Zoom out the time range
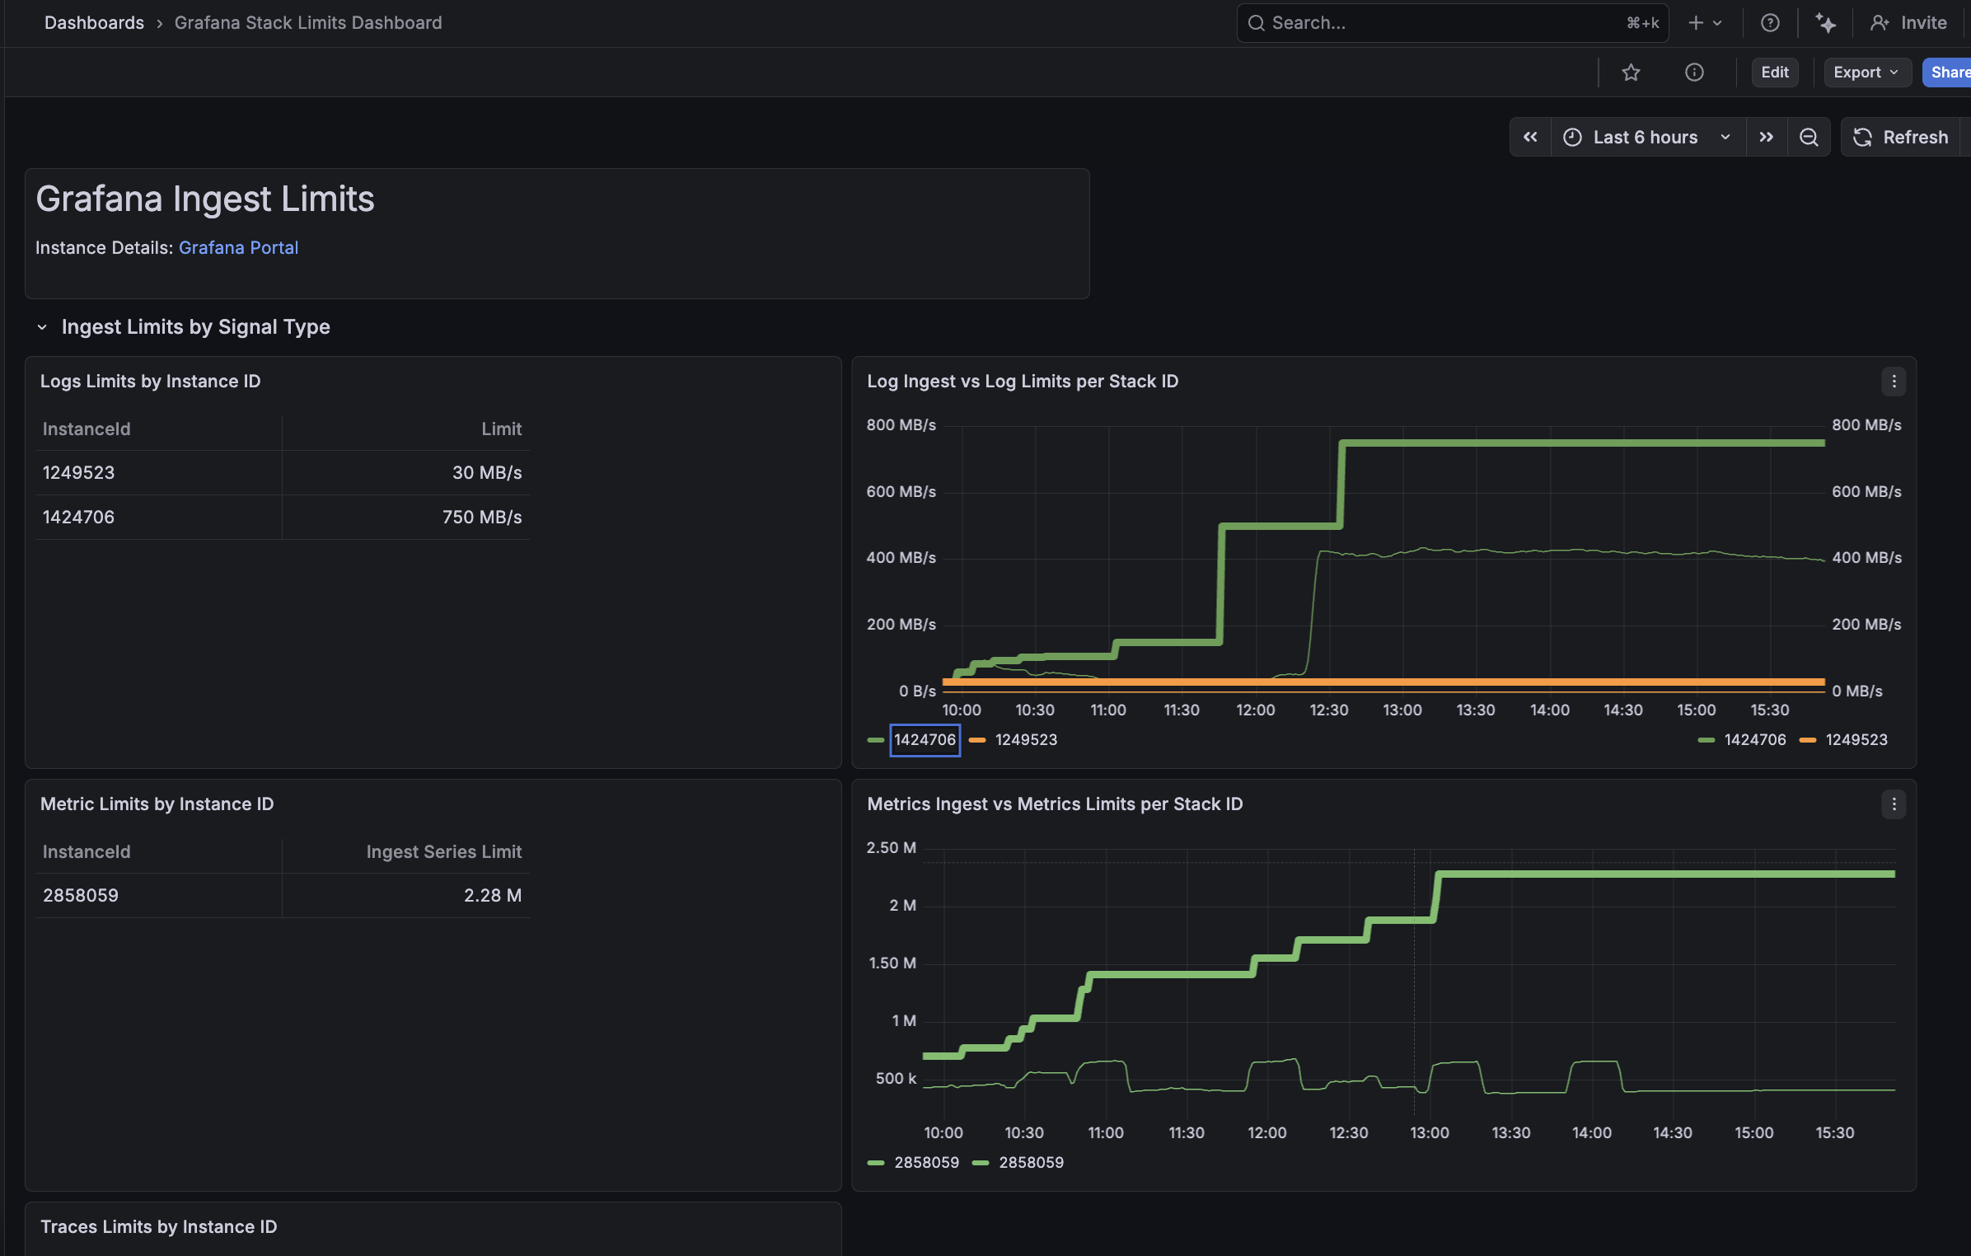This screenshot has height=1256, width=1971. [x=1809, y=137]
